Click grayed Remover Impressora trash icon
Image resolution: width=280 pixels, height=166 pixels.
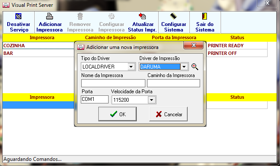tap(80, 16)
